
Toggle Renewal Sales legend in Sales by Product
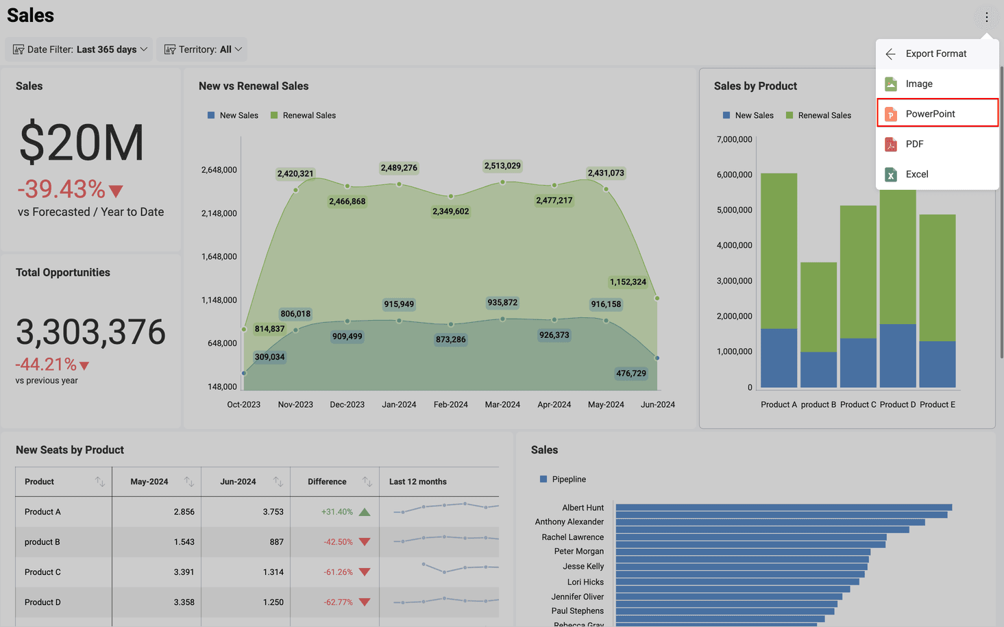pyautogui.click(x=818, y=115)
